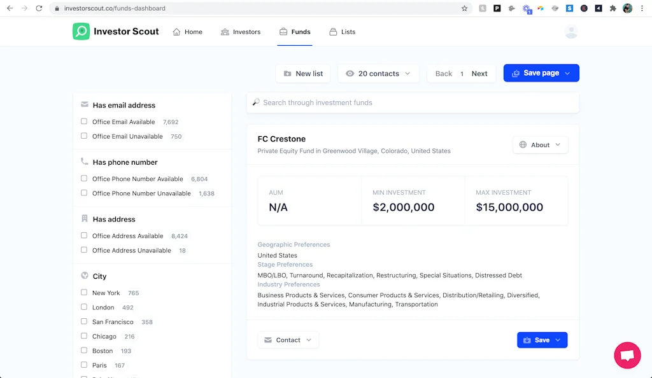
Task: Click the investment funds search field
Action: coord(413,102)
